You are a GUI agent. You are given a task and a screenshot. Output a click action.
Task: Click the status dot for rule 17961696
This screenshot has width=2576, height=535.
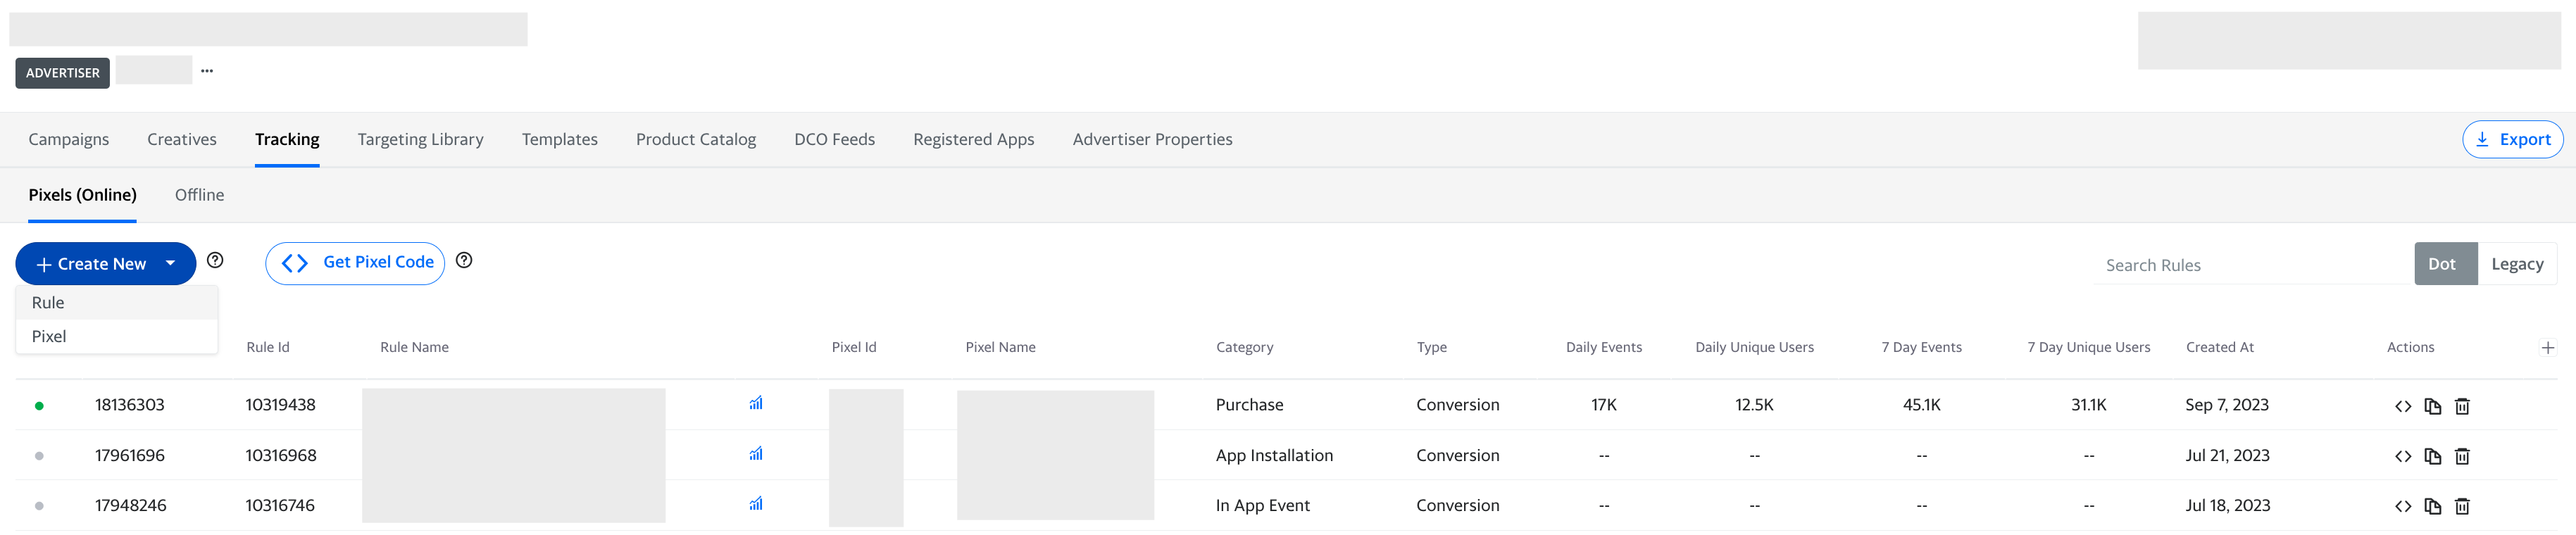point(39,456)
